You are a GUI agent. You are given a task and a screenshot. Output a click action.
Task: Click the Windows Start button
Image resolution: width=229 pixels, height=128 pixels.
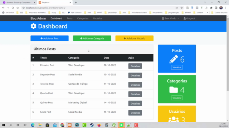click(x=4, y=125)
